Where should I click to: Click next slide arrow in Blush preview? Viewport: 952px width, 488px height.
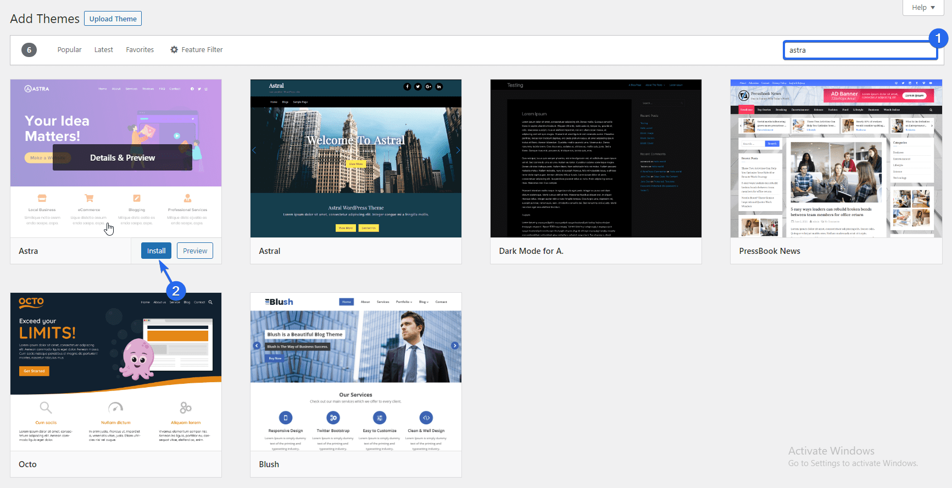tap(455, 345)
